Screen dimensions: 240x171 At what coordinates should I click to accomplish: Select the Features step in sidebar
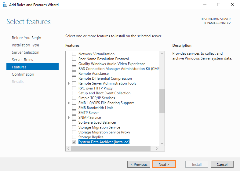[x=32, y=67]
